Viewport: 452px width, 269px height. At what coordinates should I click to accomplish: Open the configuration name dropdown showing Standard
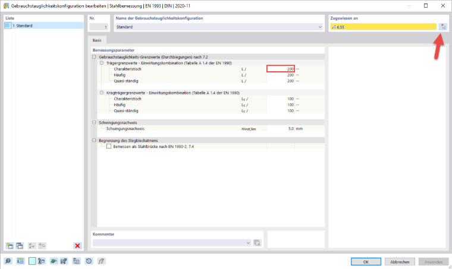[320, 27]
